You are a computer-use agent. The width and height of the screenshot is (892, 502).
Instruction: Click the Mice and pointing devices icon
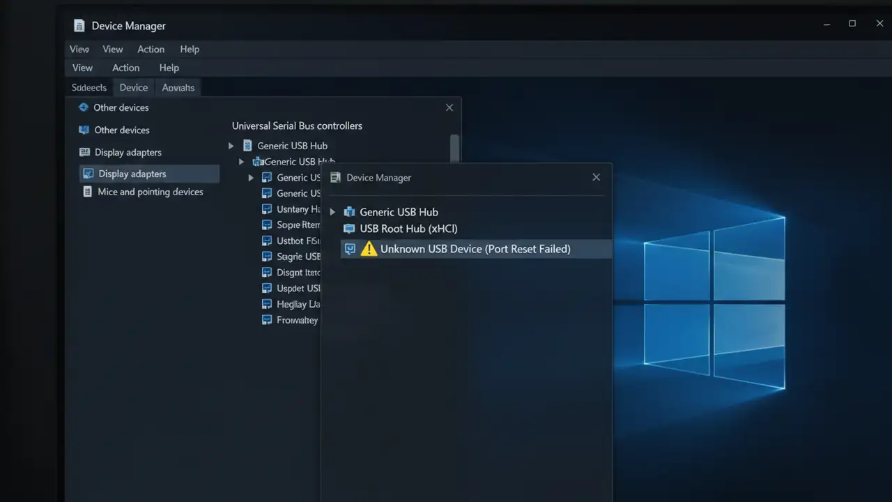pyautogui.click(x=88, y=192)
